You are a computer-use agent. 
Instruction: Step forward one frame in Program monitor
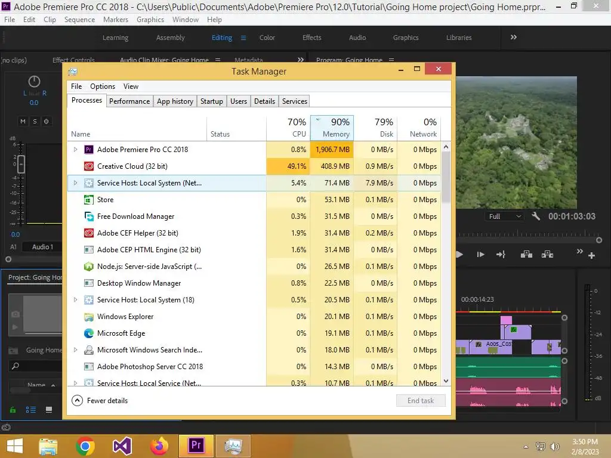click(480, 255)
